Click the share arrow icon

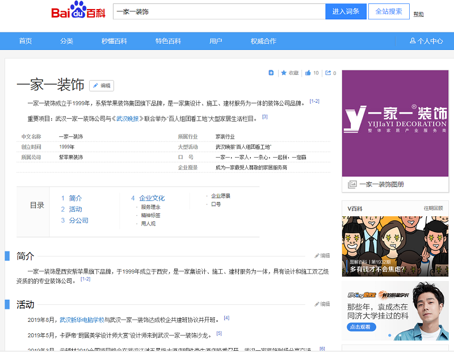[x=328, y=73]
